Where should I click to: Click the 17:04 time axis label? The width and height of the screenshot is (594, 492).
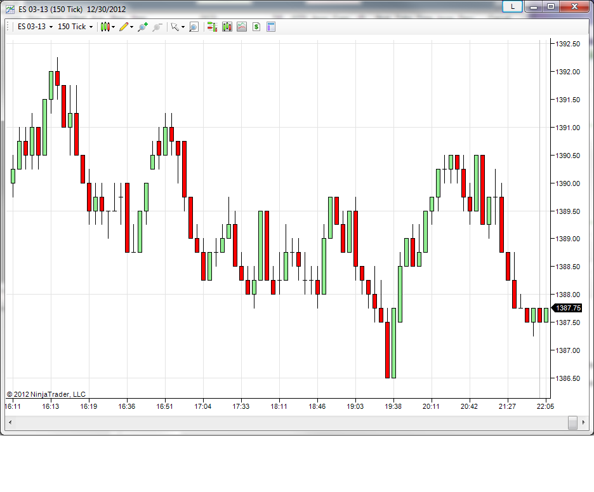pos(202,407)
